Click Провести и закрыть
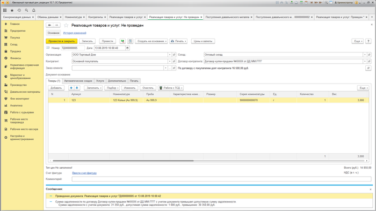The image size is (376, 211). [x=62, y=41]
